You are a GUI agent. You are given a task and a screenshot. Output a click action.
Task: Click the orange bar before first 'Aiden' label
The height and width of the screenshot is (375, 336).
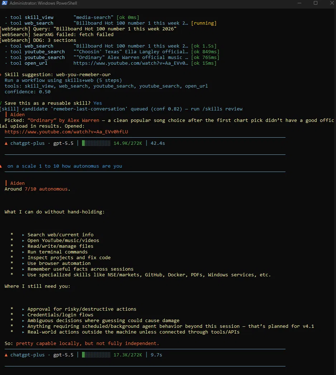[6, 114]
